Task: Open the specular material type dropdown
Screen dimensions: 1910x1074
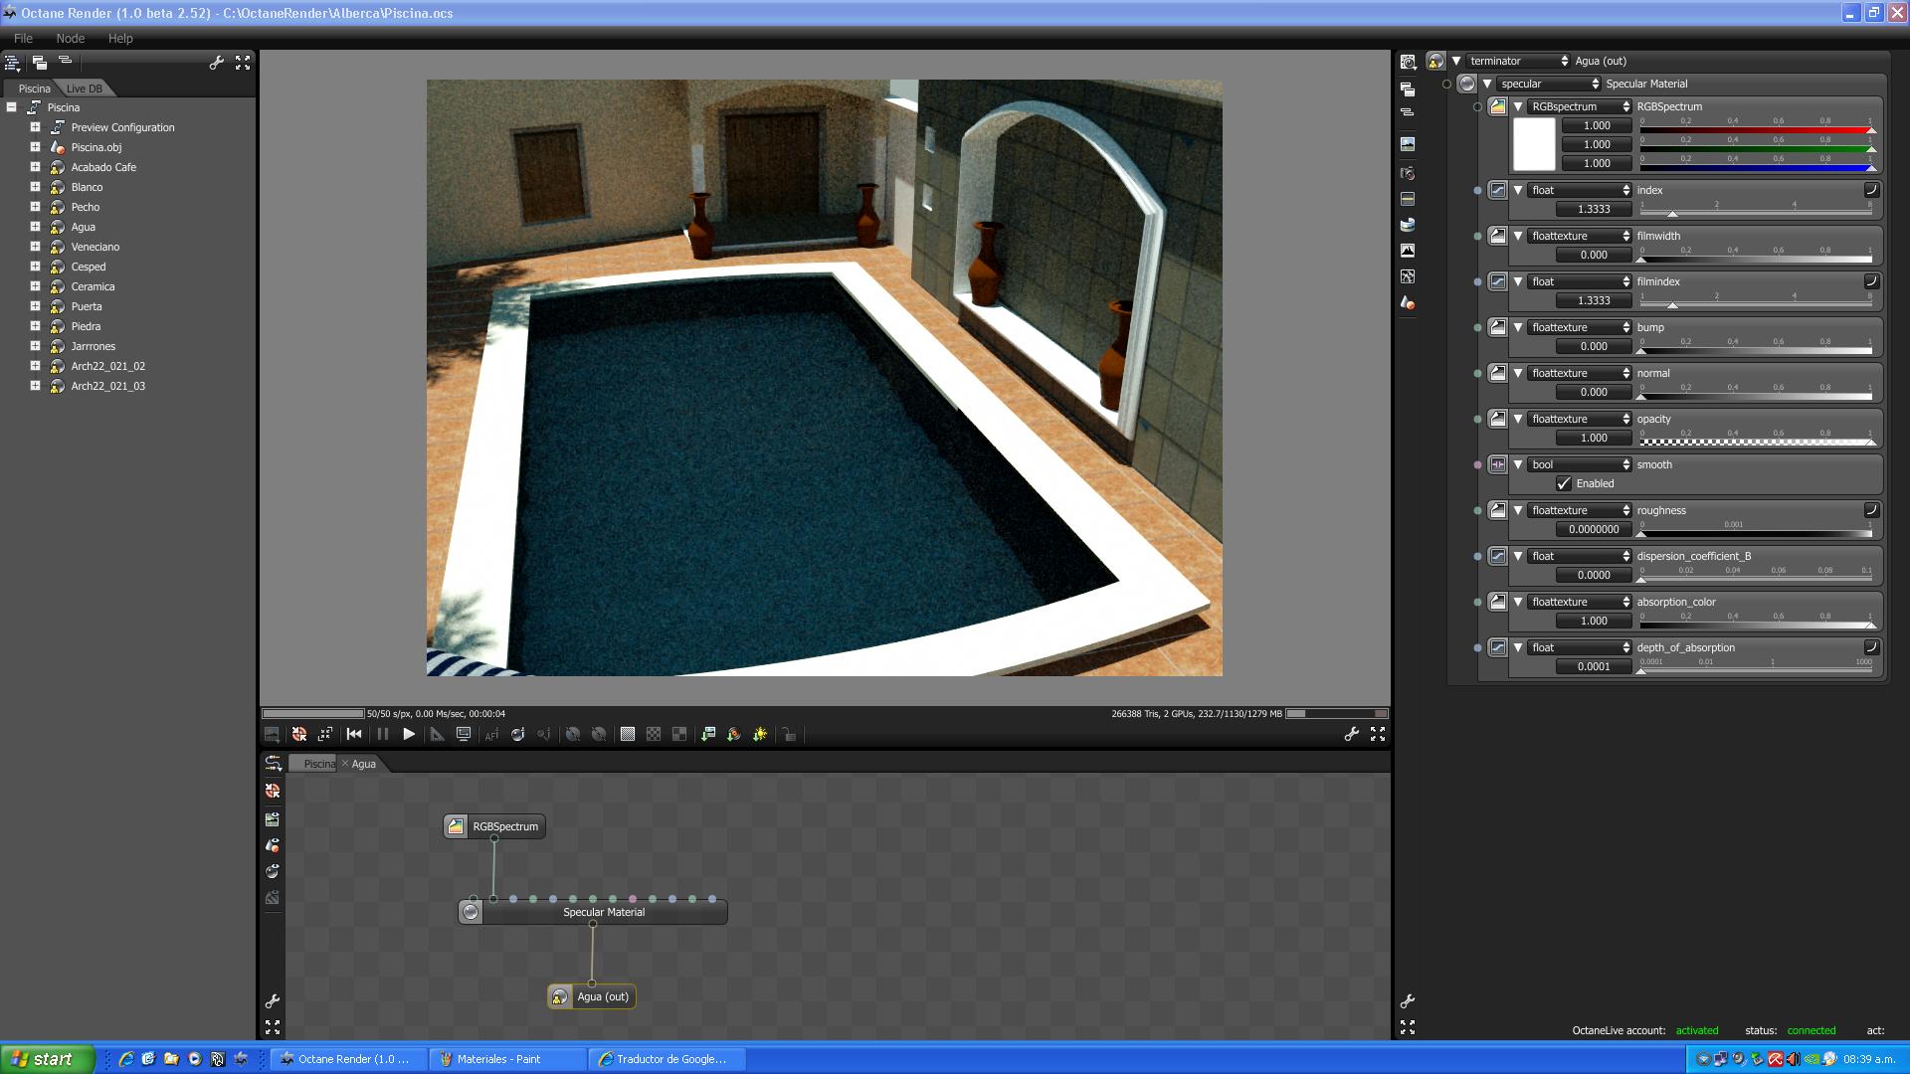Action: (1549, 84)
